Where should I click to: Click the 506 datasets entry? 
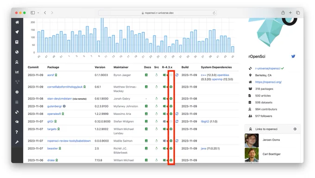264,102
